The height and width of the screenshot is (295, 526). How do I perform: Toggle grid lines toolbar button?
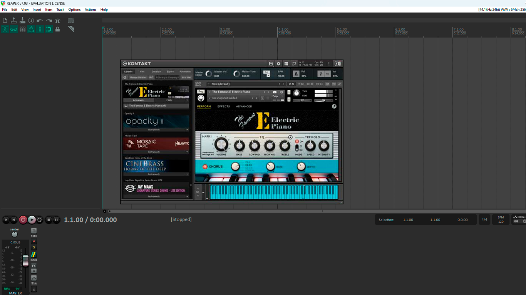point(40,29)
